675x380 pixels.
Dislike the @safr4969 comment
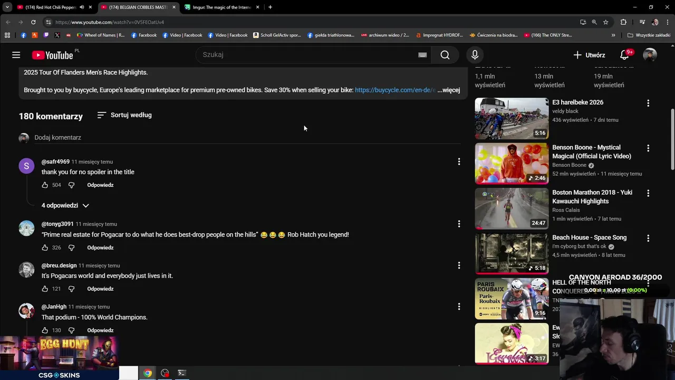tap(72, 185)
